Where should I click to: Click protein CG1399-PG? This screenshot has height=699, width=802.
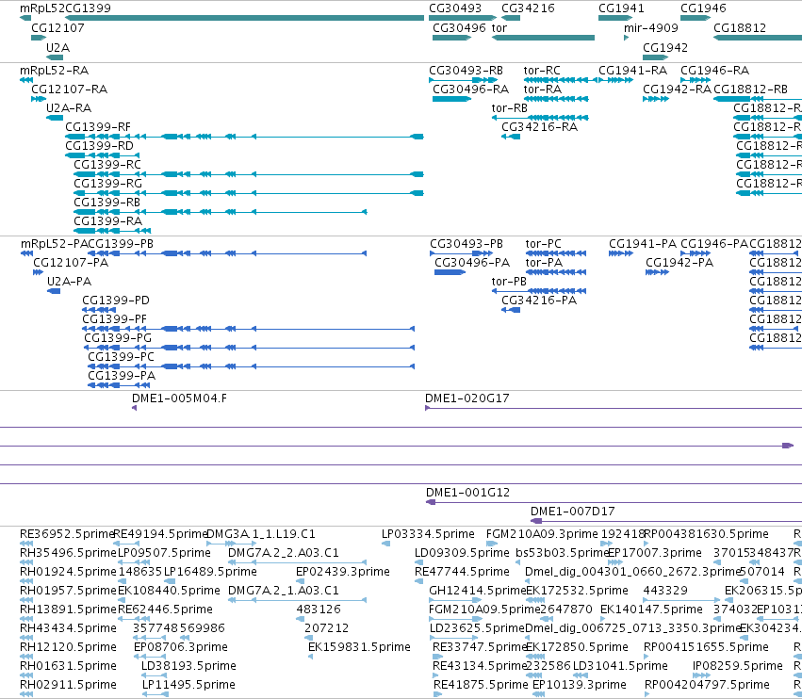click(118, 338)
